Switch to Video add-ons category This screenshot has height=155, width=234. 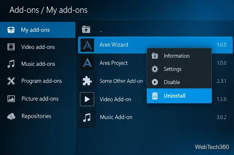point(38,47)
